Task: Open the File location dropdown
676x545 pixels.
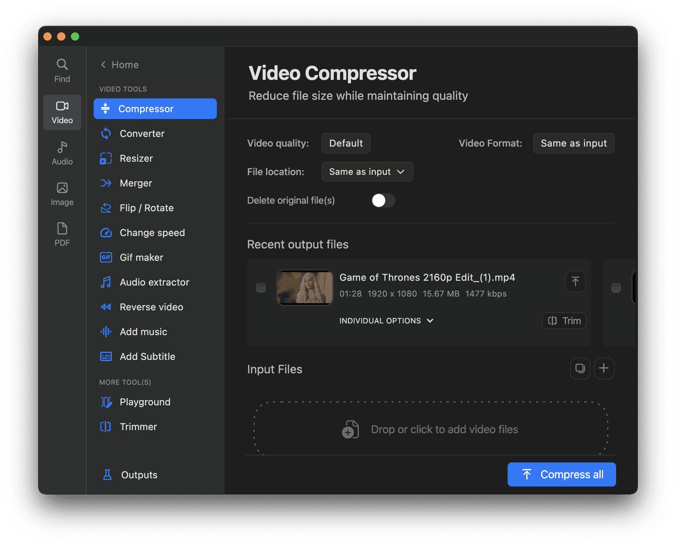Action: pyautogui.click(x=367, y=171)
